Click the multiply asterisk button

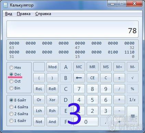(119, 100)
